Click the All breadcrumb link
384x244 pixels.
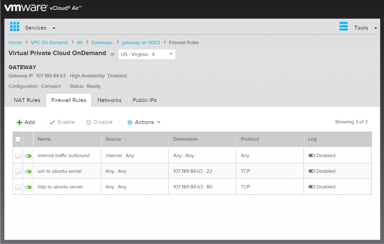tap(79, 43)
